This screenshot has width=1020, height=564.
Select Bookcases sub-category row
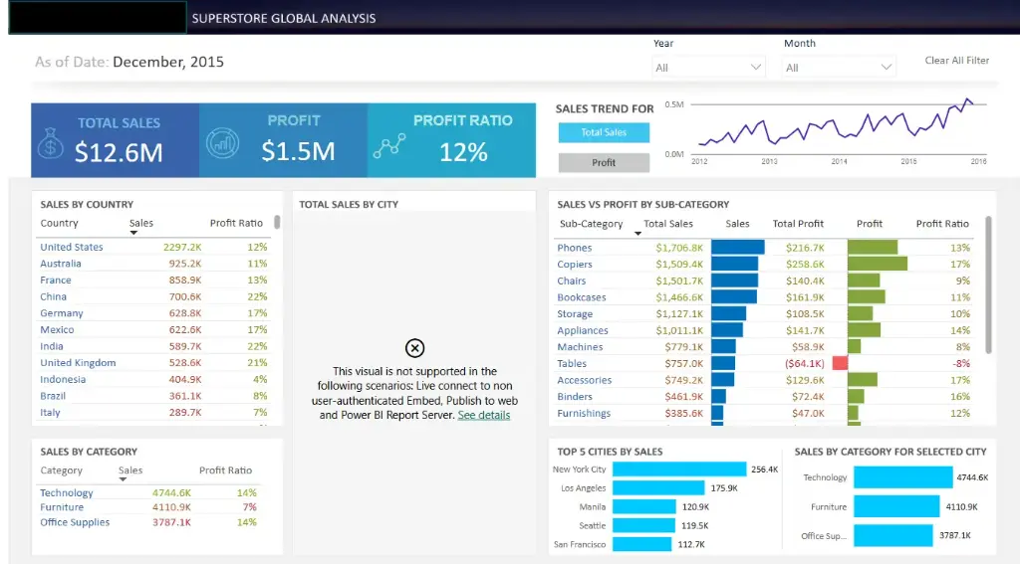[x=764, y=297]
